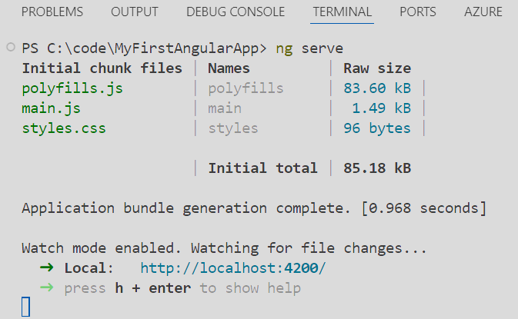Show the PORTS tab

coord(418,12)
